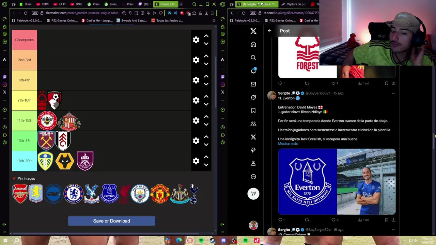
Task: Reply to the Everton post (comment 1)
Action: click(x=280, y=220)
